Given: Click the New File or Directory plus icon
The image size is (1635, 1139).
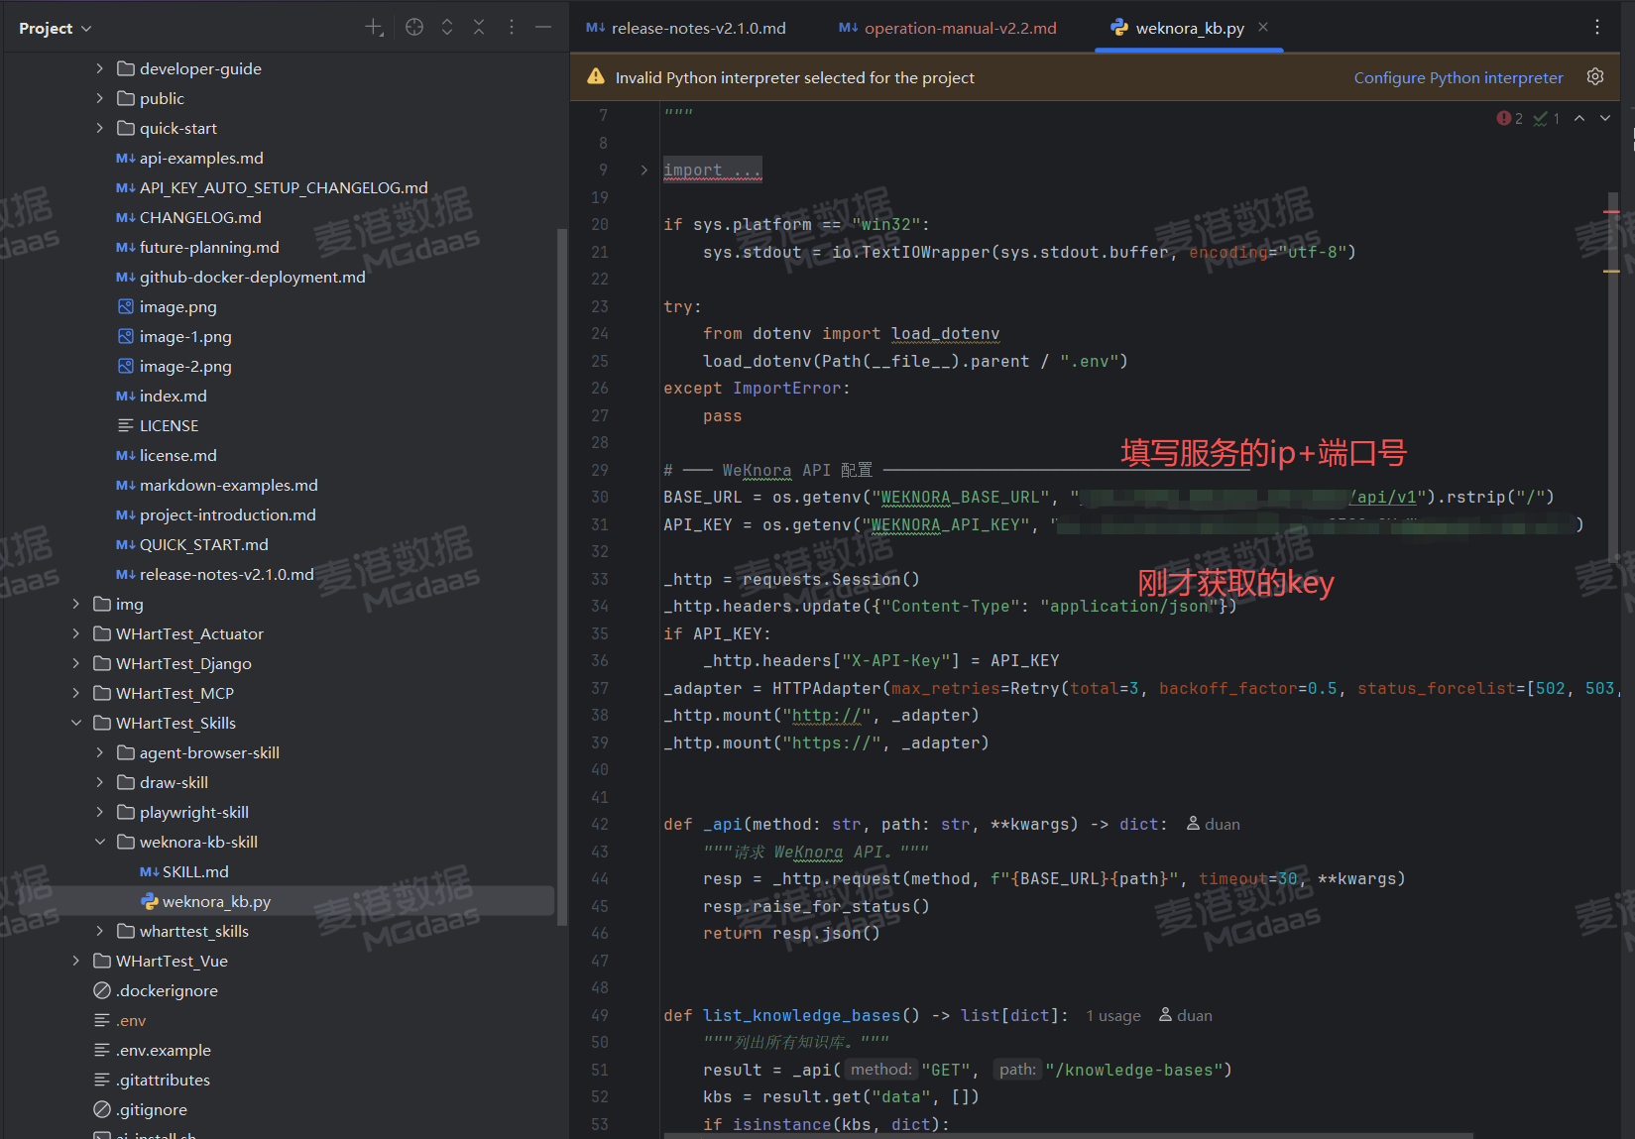Looking at the screenshot, I should coord(374,28).
